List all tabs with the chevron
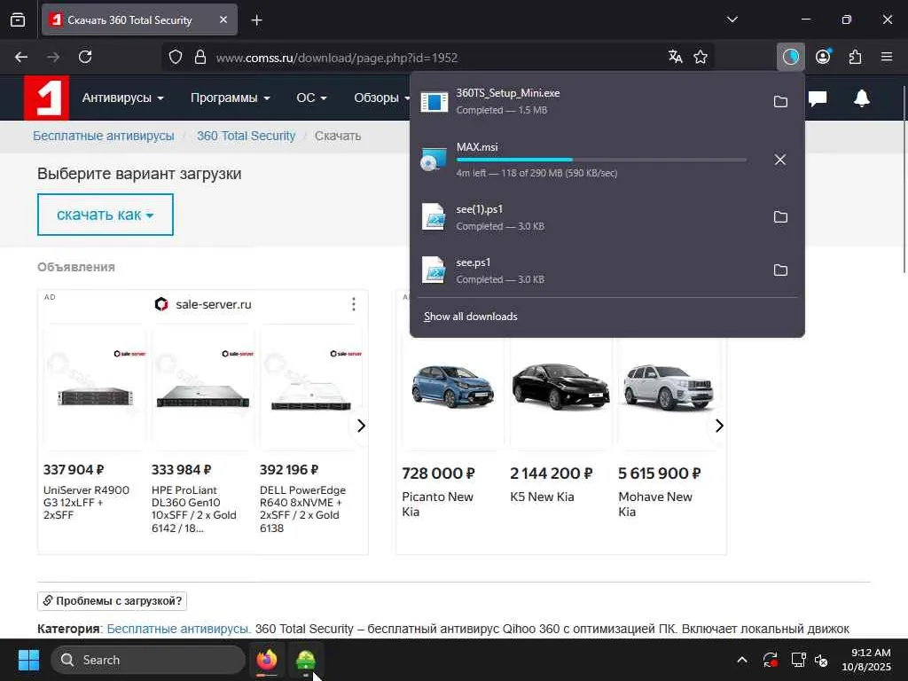The image size is (908, 681). pyautogui.click(x=732, y=20)
